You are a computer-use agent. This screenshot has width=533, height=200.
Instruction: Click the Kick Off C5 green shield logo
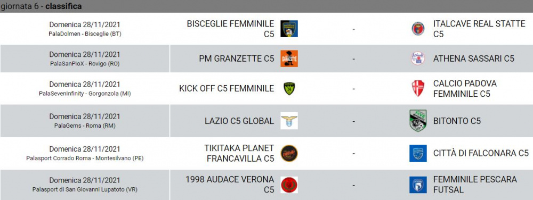(x=289, y=88)
